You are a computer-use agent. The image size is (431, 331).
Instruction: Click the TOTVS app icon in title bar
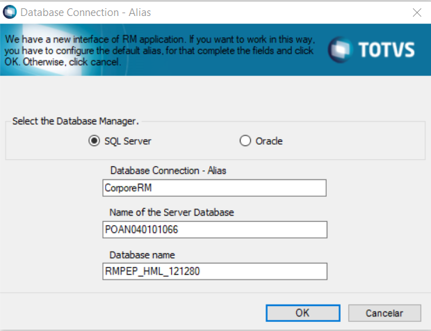(10, 13)
